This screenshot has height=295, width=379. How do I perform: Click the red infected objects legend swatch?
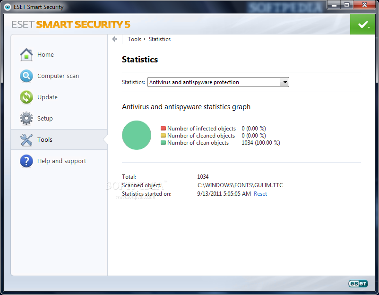[x=163, y=129]
